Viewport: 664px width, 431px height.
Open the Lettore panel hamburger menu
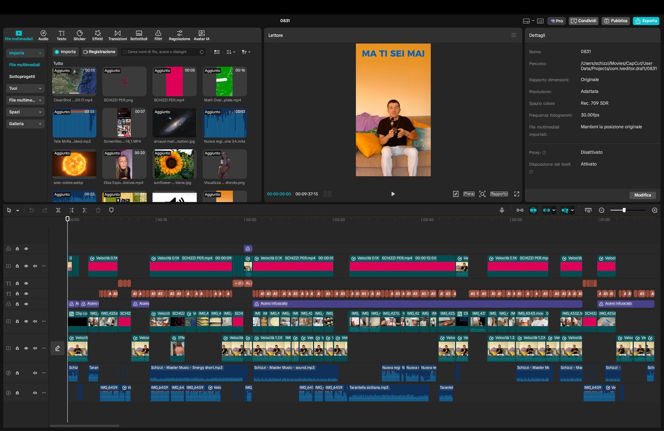[x=514, y=35]
